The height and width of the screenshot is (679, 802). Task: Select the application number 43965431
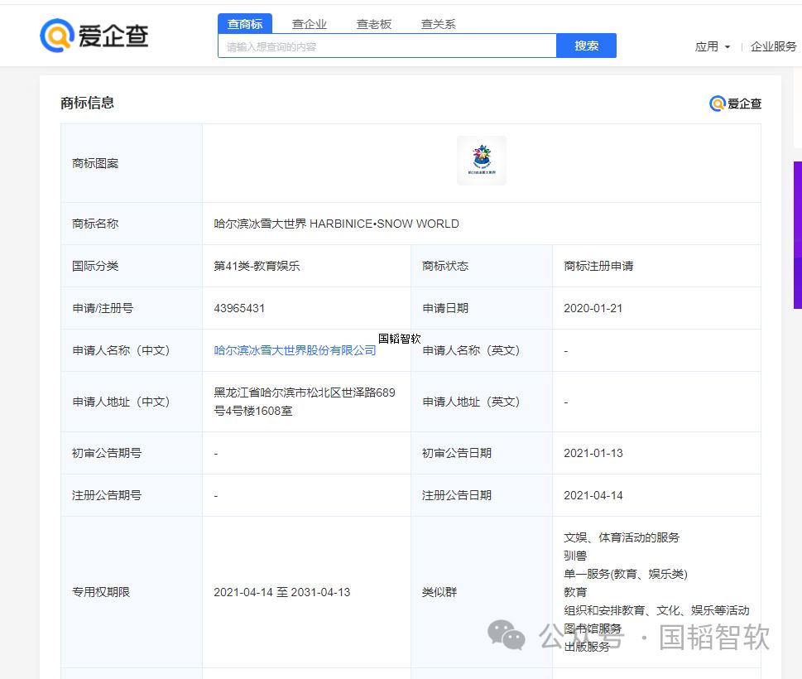(x=239, y=308)
